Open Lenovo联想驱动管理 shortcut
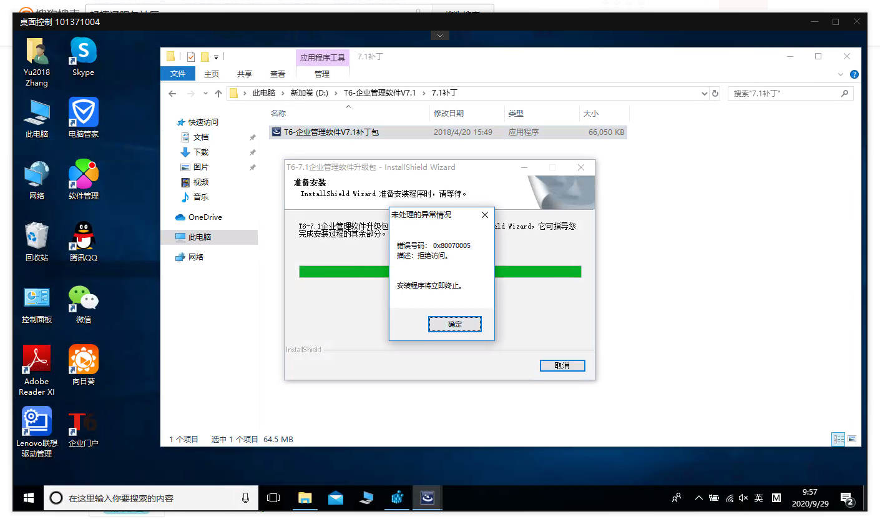Image resolution: width=880 pixels, height=524 pixels. 37,432
